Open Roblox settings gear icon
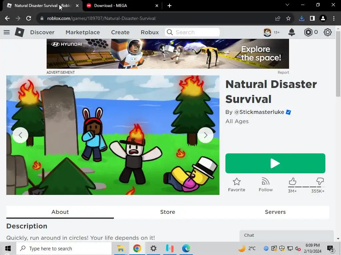 coord(328,32)
